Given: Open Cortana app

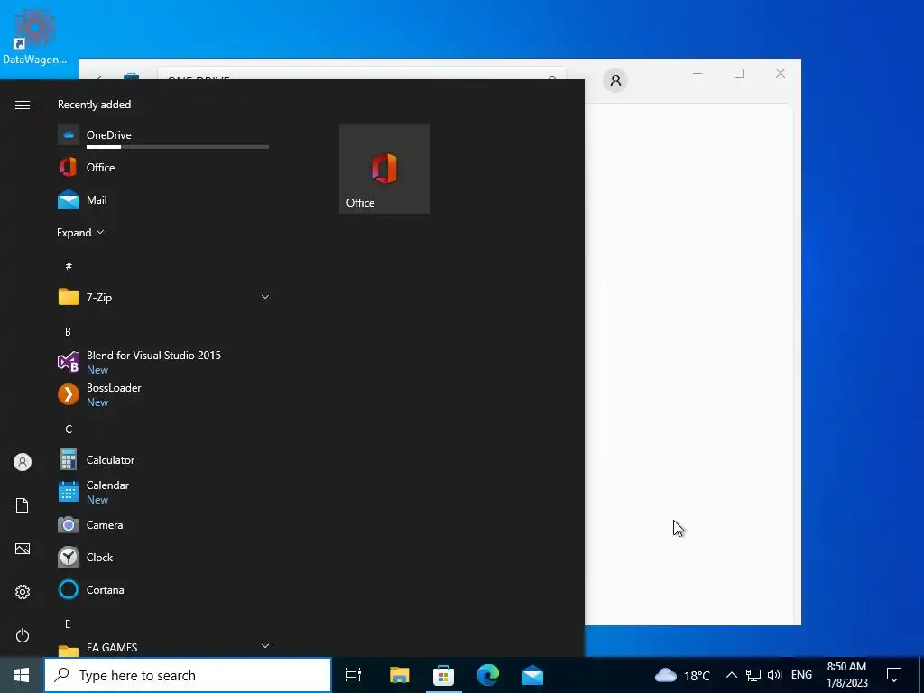Looking at the screenshot, I should [164, 589].
